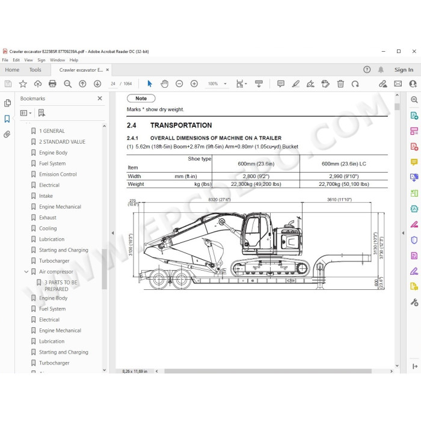Viewport: 421px width, 421px height.
Task: Open the Help menu
Action: [x=74, y=60]
